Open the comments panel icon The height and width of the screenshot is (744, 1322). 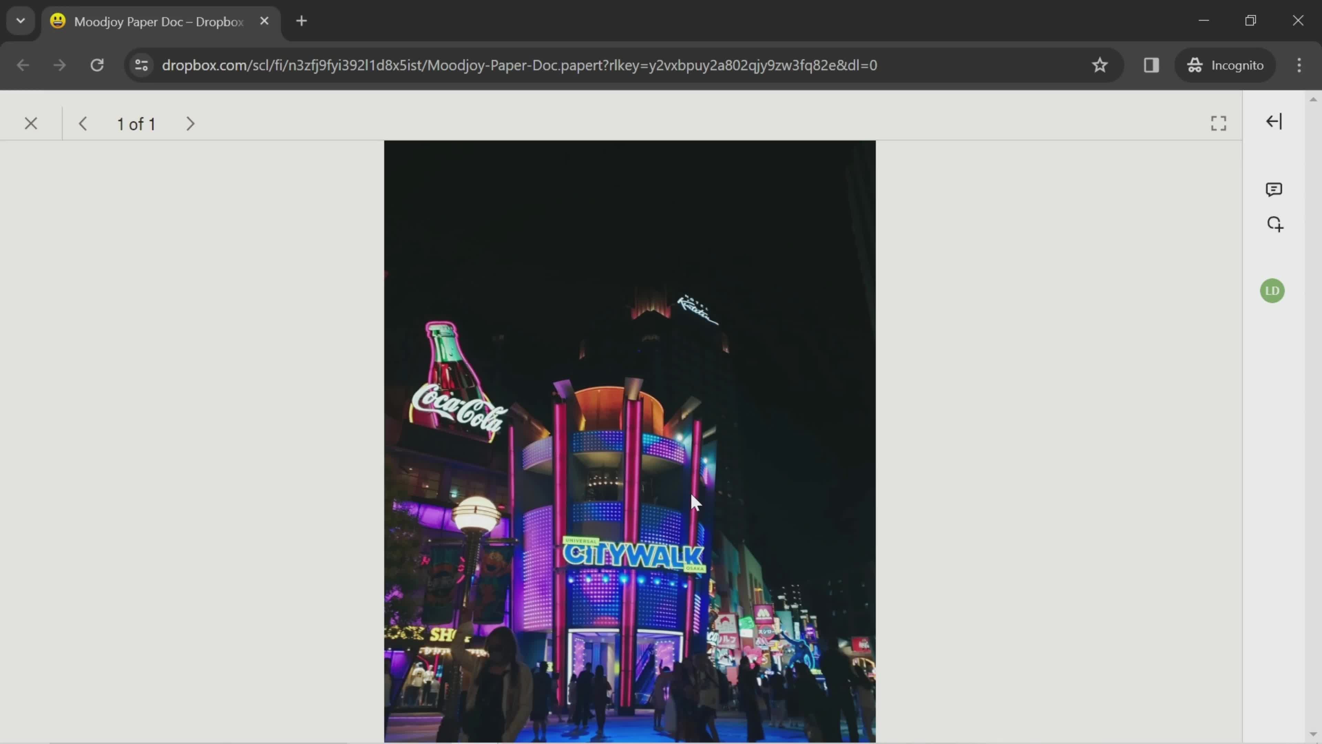coord(1274,189)
